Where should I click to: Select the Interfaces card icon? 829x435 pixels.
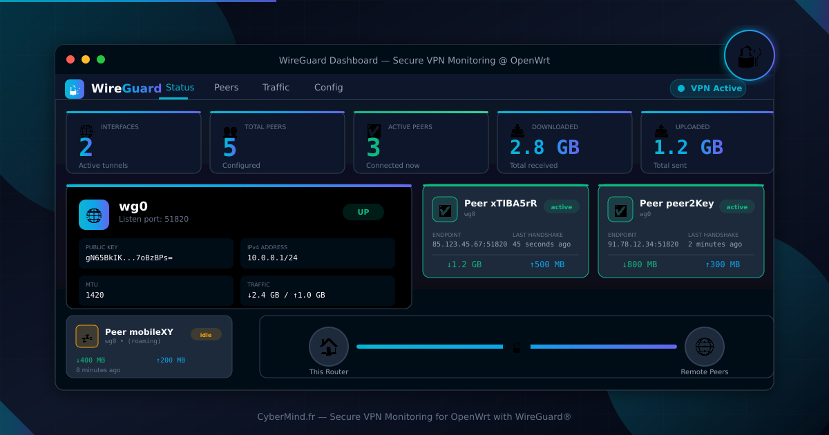[86, 130]
